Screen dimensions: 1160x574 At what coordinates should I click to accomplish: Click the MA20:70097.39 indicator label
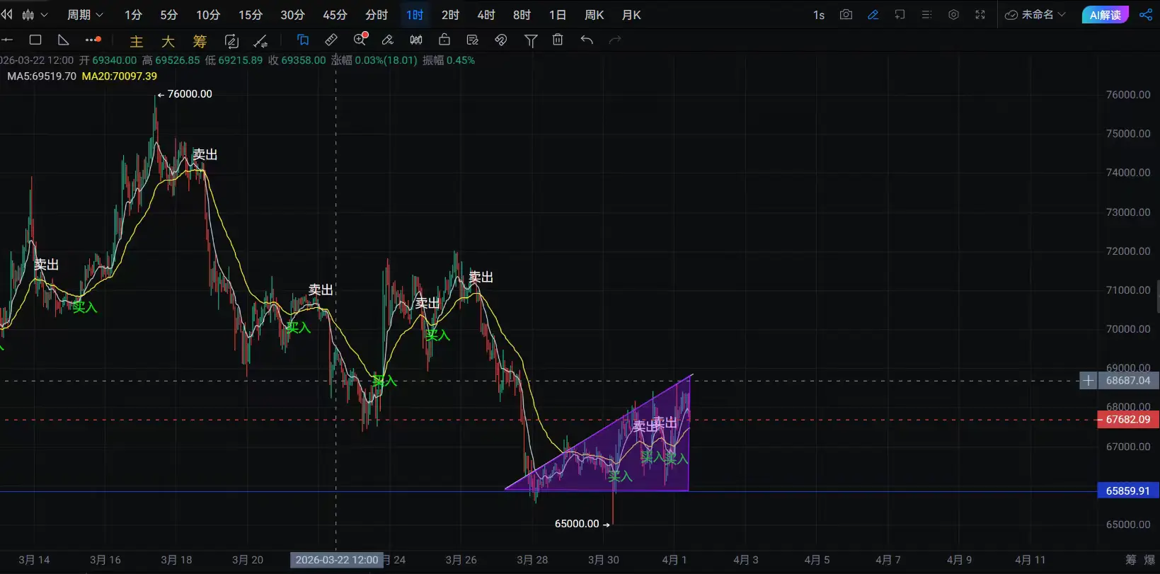point(120,76)
